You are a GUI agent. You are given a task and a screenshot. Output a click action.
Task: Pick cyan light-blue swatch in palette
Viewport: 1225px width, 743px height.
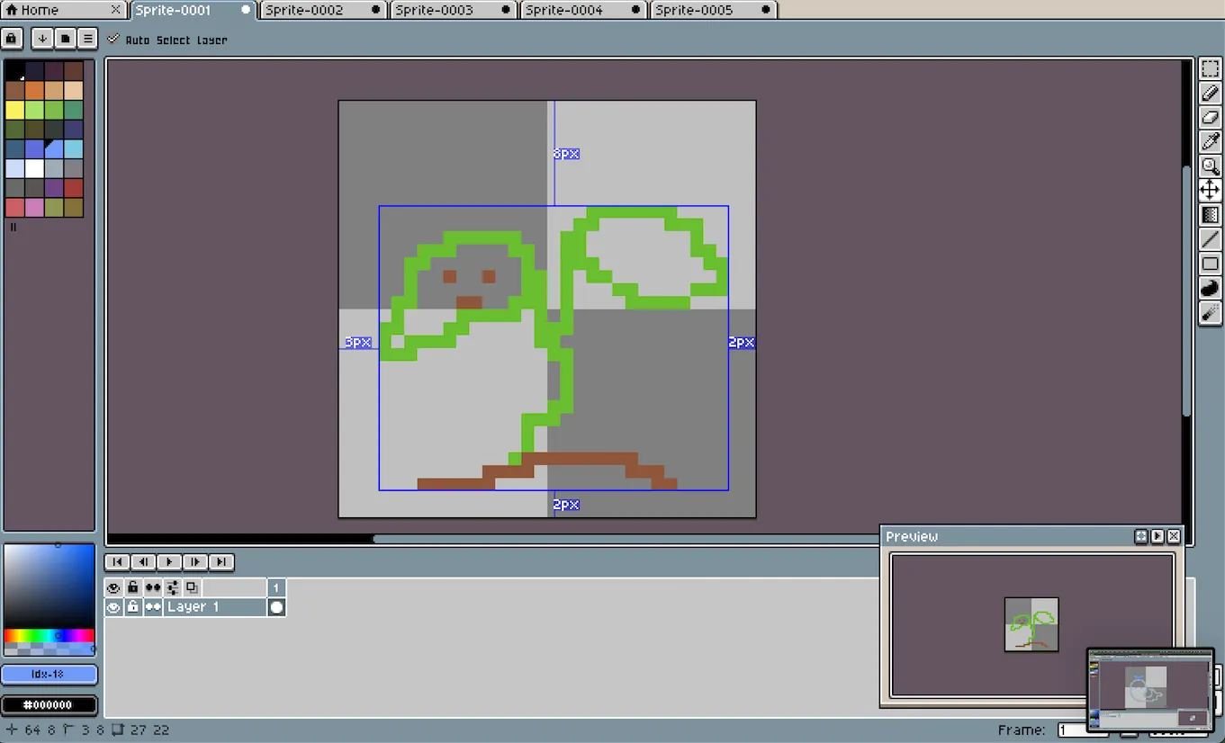click(x=74, y=149)
